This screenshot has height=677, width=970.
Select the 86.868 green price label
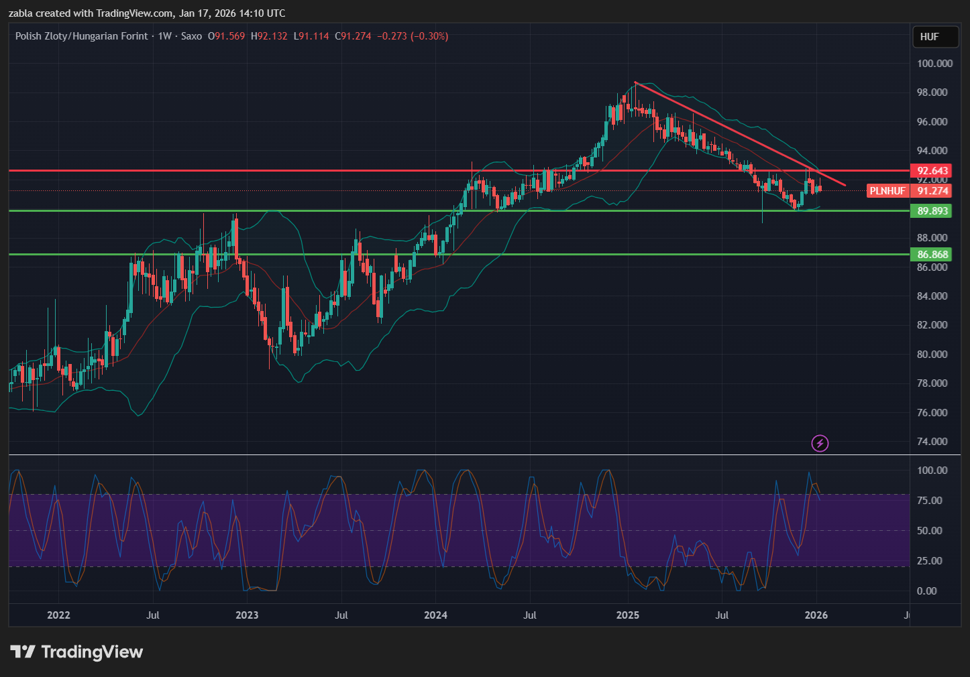(932, 255)
